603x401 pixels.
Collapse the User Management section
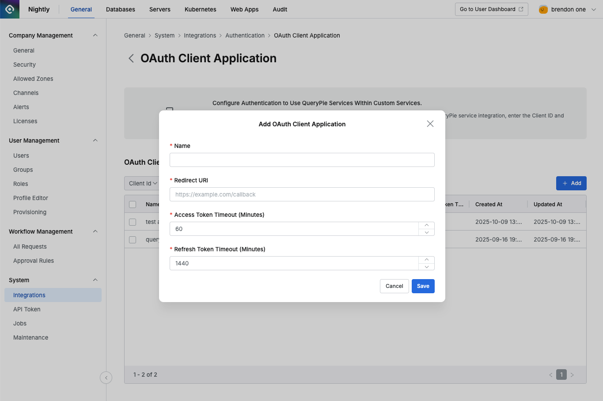95,140
